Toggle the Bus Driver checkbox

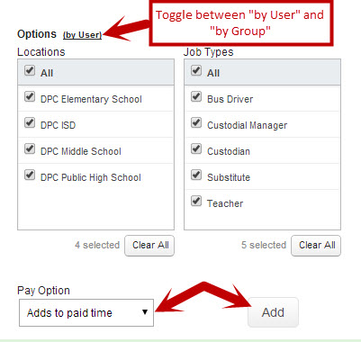[x=196, y=96]
